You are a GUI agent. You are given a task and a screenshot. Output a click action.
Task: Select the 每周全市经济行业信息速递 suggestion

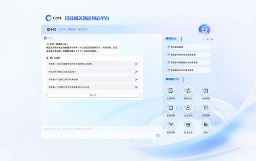(188, 55)
